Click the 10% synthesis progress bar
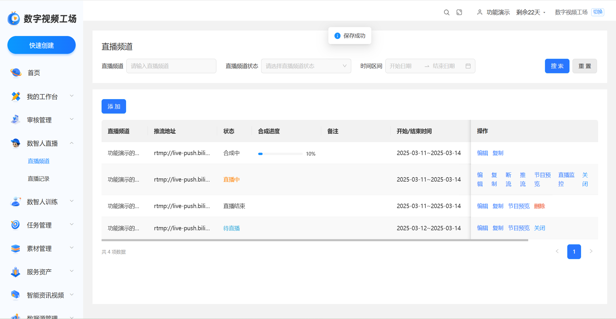 pos(280,154)
